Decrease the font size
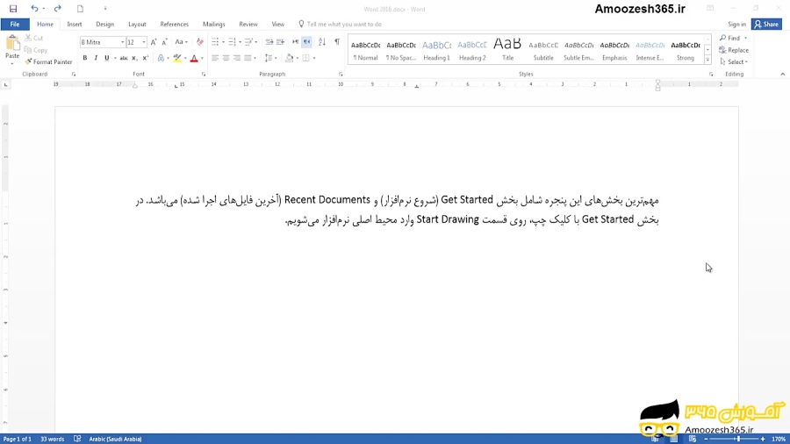790x444 pixels. tap(164, 42)
